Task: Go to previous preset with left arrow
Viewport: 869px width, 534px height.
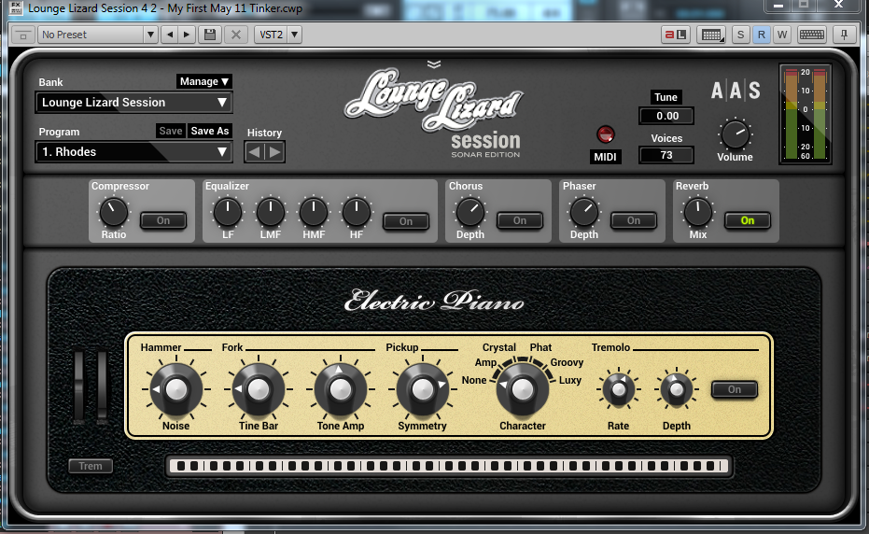Action: (169, 35)
